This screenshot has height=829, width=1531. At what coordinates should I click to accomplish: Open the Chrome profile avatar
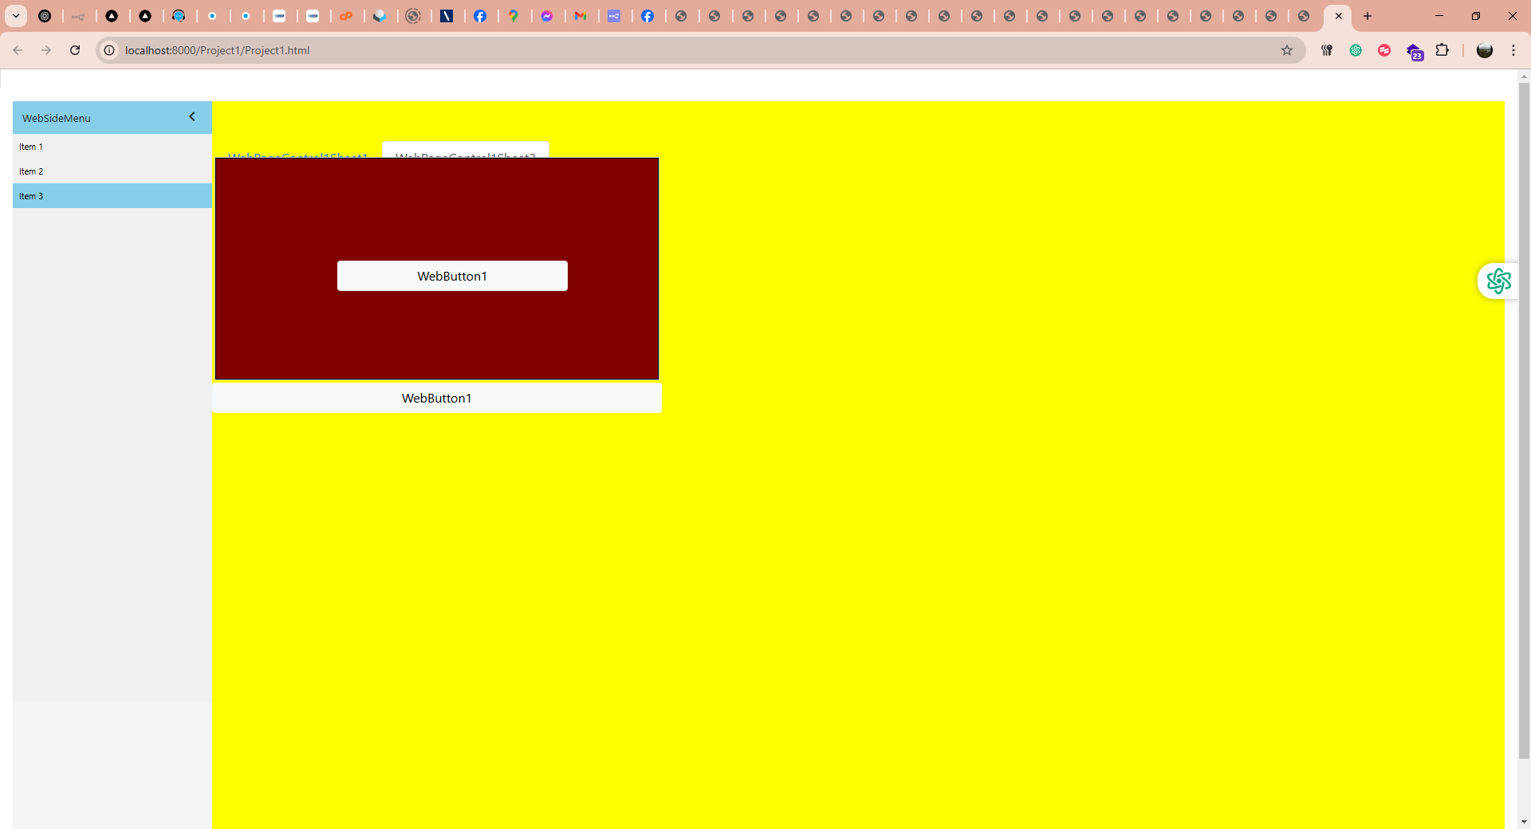tap(1485, 50)
